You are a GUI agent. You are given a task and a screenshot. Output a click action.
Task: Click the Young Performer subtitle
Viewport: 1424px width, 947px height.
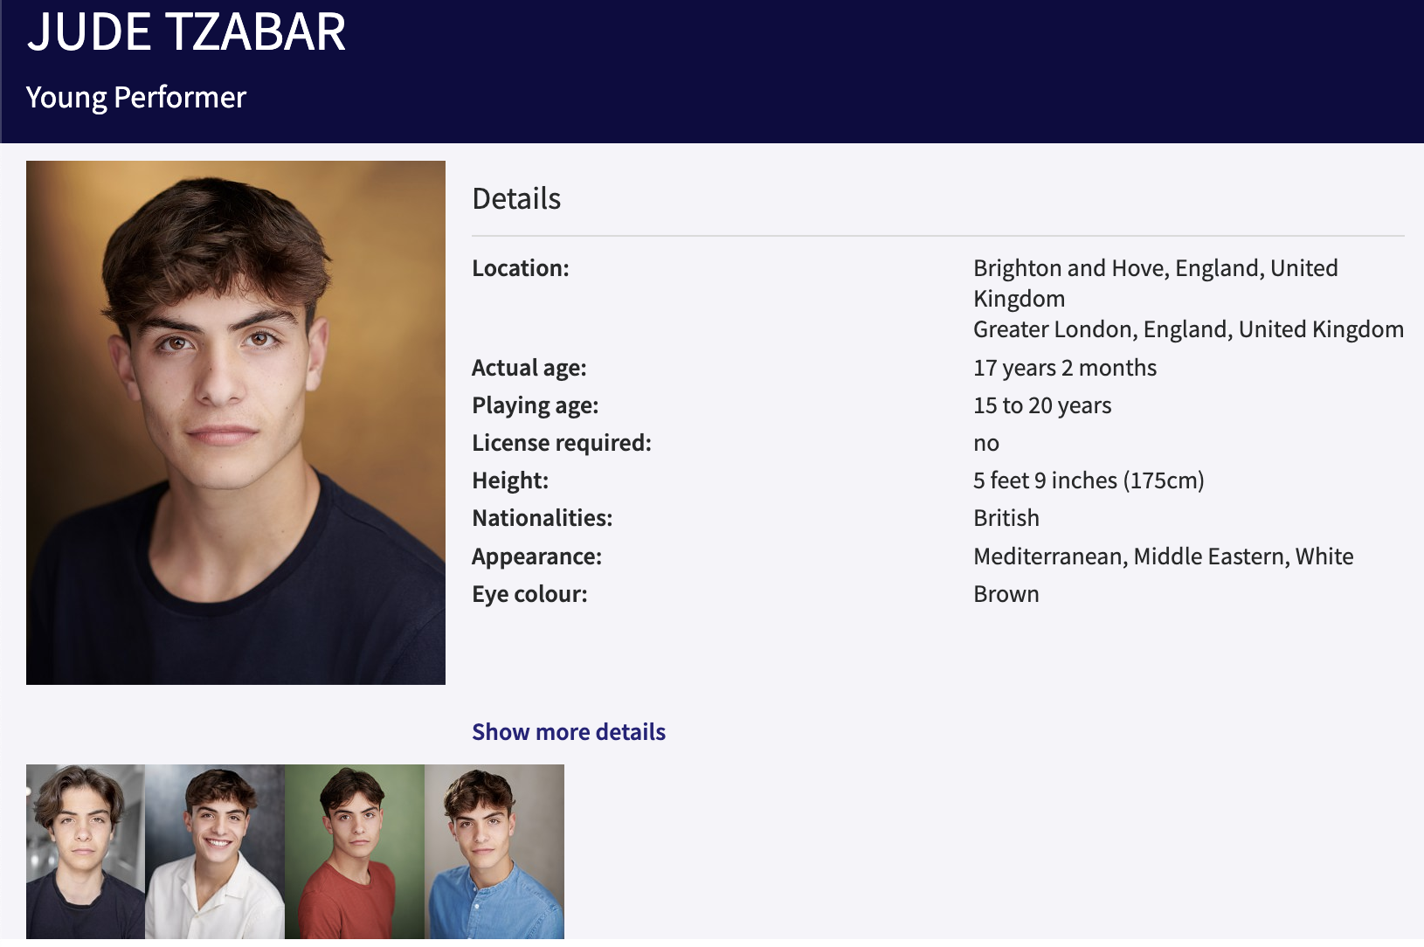pyautogui.click(x=136, y=97)
